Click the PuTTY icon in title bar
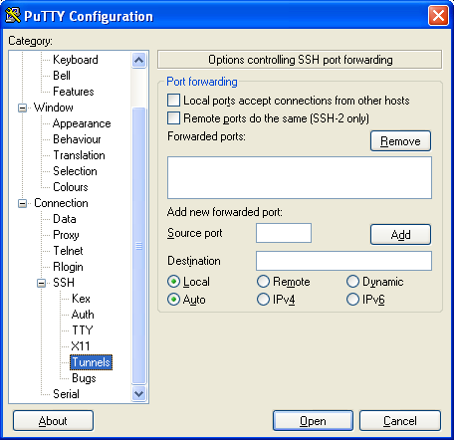This screenshot has height=440, width=454. pos(13,15)
